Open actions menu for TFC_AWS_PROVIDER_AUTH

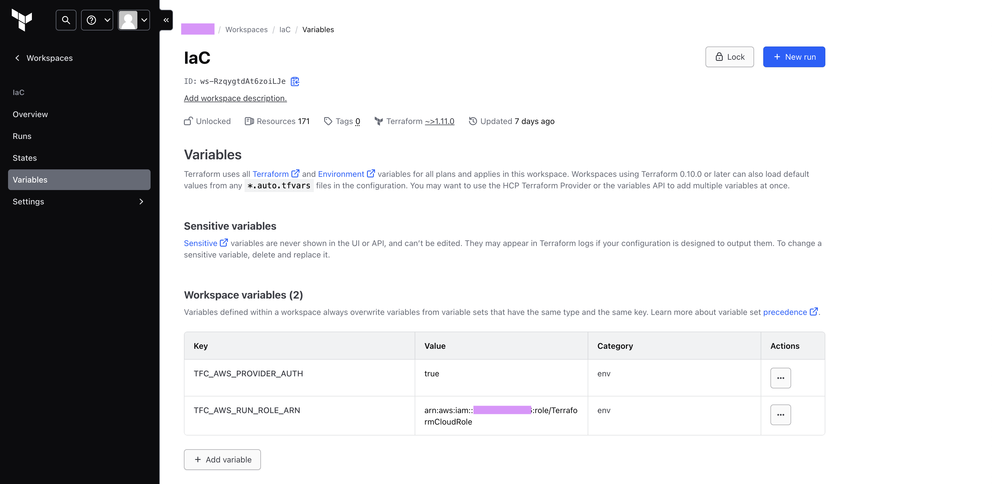[780, 378]
